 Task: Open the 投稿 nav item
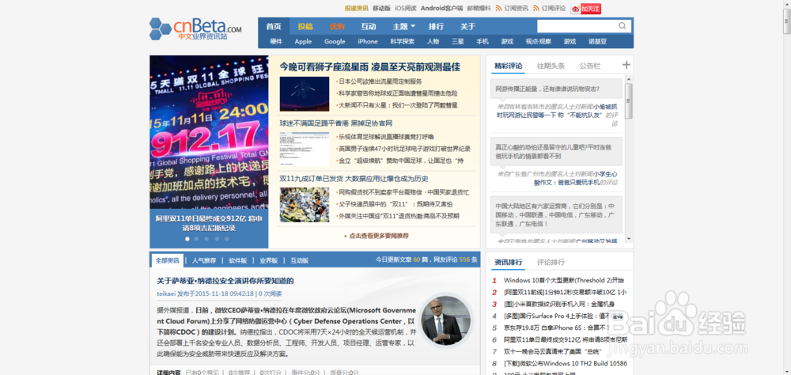tap(305, 26)
